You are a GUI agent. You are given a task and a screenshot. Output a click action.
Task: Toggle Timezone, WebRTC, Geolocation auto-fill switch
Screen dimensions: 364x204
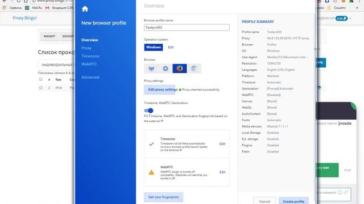pos(148,110)
